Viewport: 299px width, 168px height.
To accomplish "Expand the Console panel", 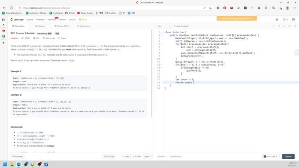I will (162, 157).
